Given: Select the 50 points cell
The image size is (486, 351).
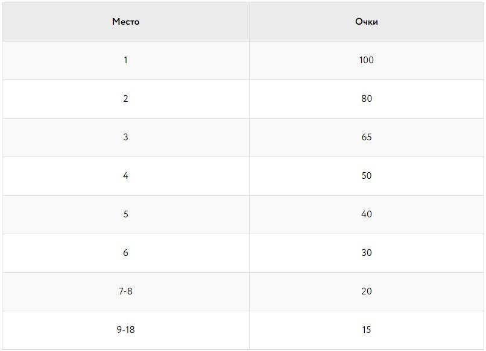Looking at the screenshot, I should [x=367, y=176].
